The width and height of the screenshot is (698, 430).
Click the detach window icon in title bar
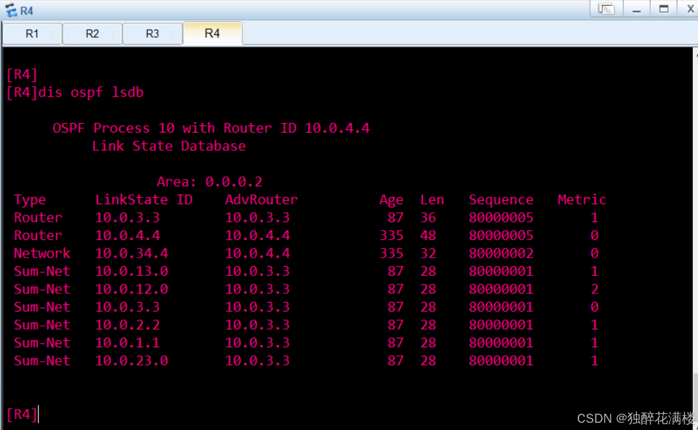pos(606,9)
